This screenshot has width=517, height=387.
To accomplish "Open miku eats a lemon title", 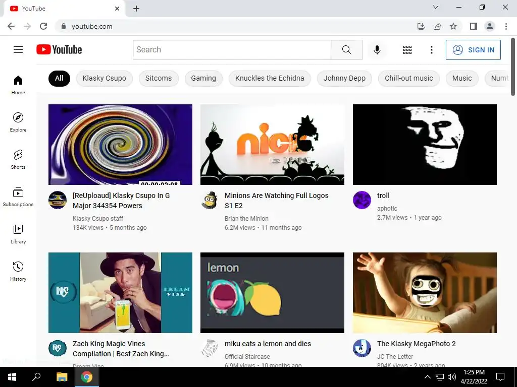I will (x=268, y=344).
